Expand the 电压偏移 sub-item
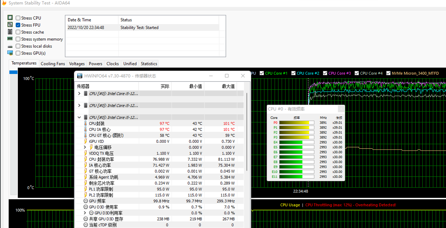 [x=85, y=147]
